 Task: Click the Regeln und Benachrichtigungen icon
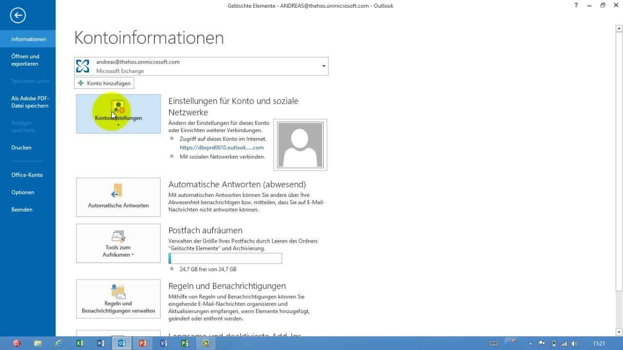(x=118, y=292)
